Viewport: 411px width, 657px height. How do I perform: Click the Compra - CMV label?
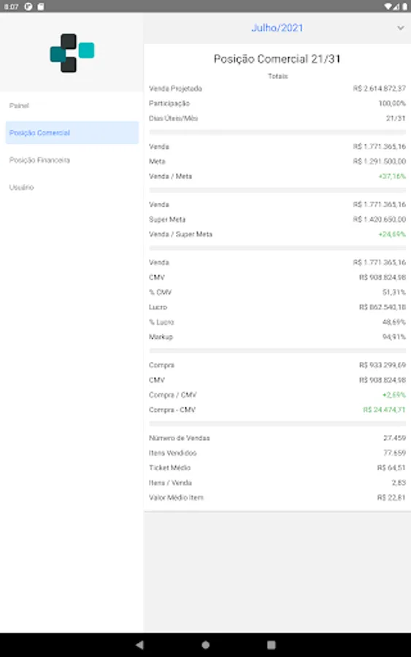172,410
